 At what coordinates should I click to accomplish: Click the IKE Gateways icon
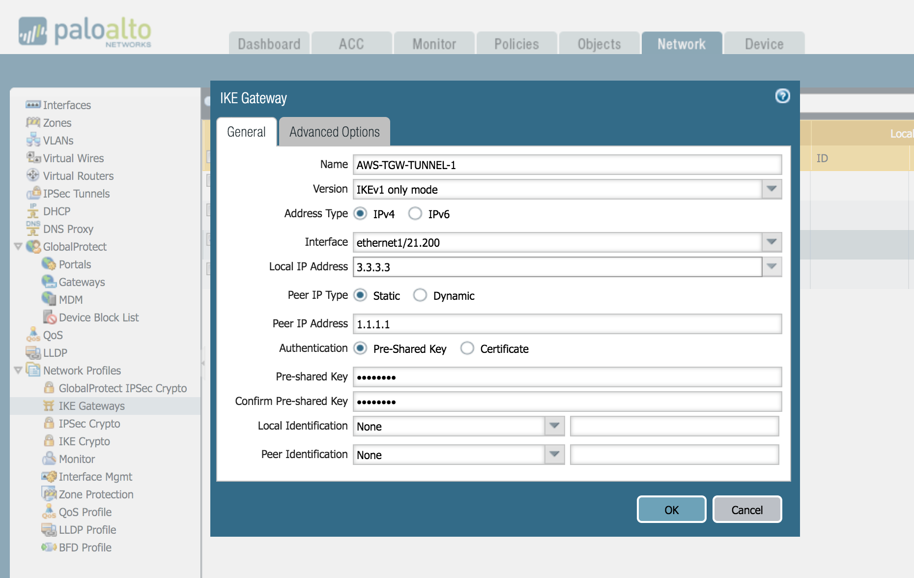click(49, 405)
